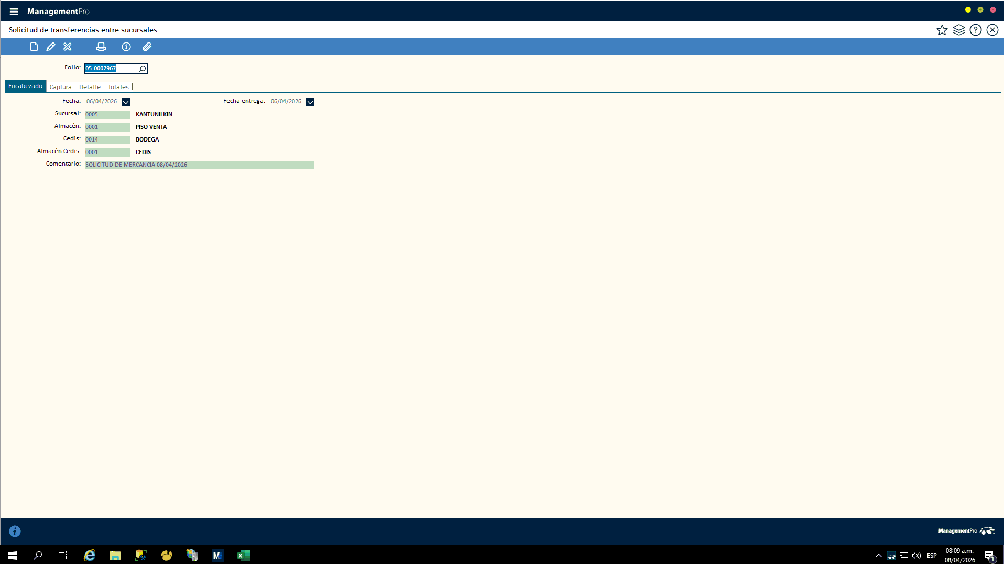
Task: Click the Sucursal code field
Action: (x=107, y=114)
